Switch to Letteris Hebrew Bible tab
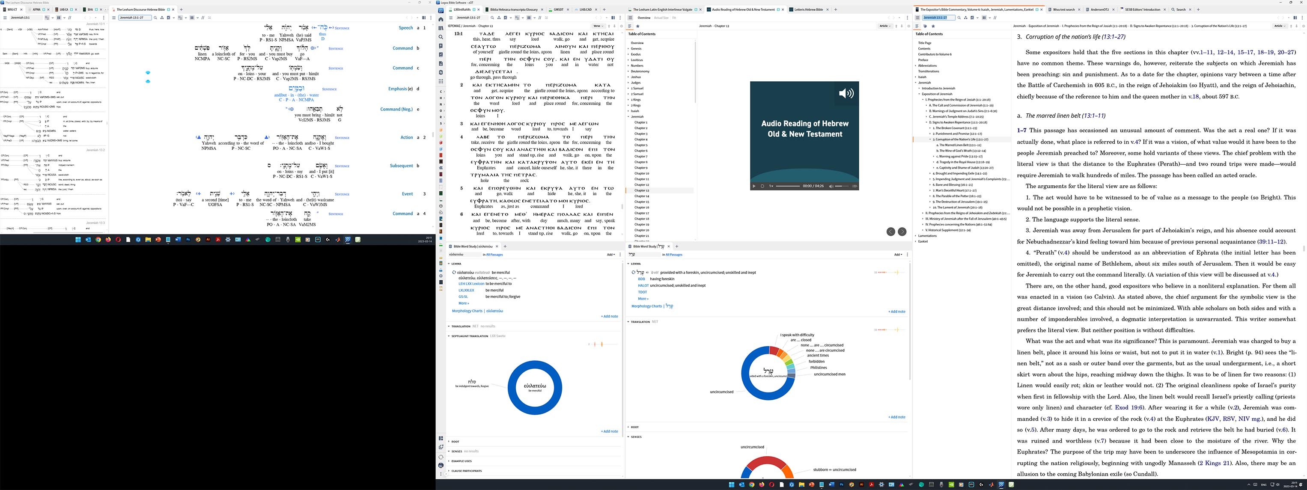The width and height of the screenshot is (1307, 490). pos(808,10)
